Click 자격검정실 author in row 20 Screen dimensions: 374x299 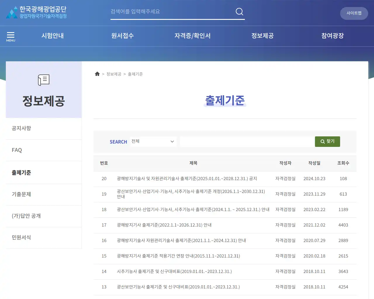pyautogui.click(x=285, y=179)
